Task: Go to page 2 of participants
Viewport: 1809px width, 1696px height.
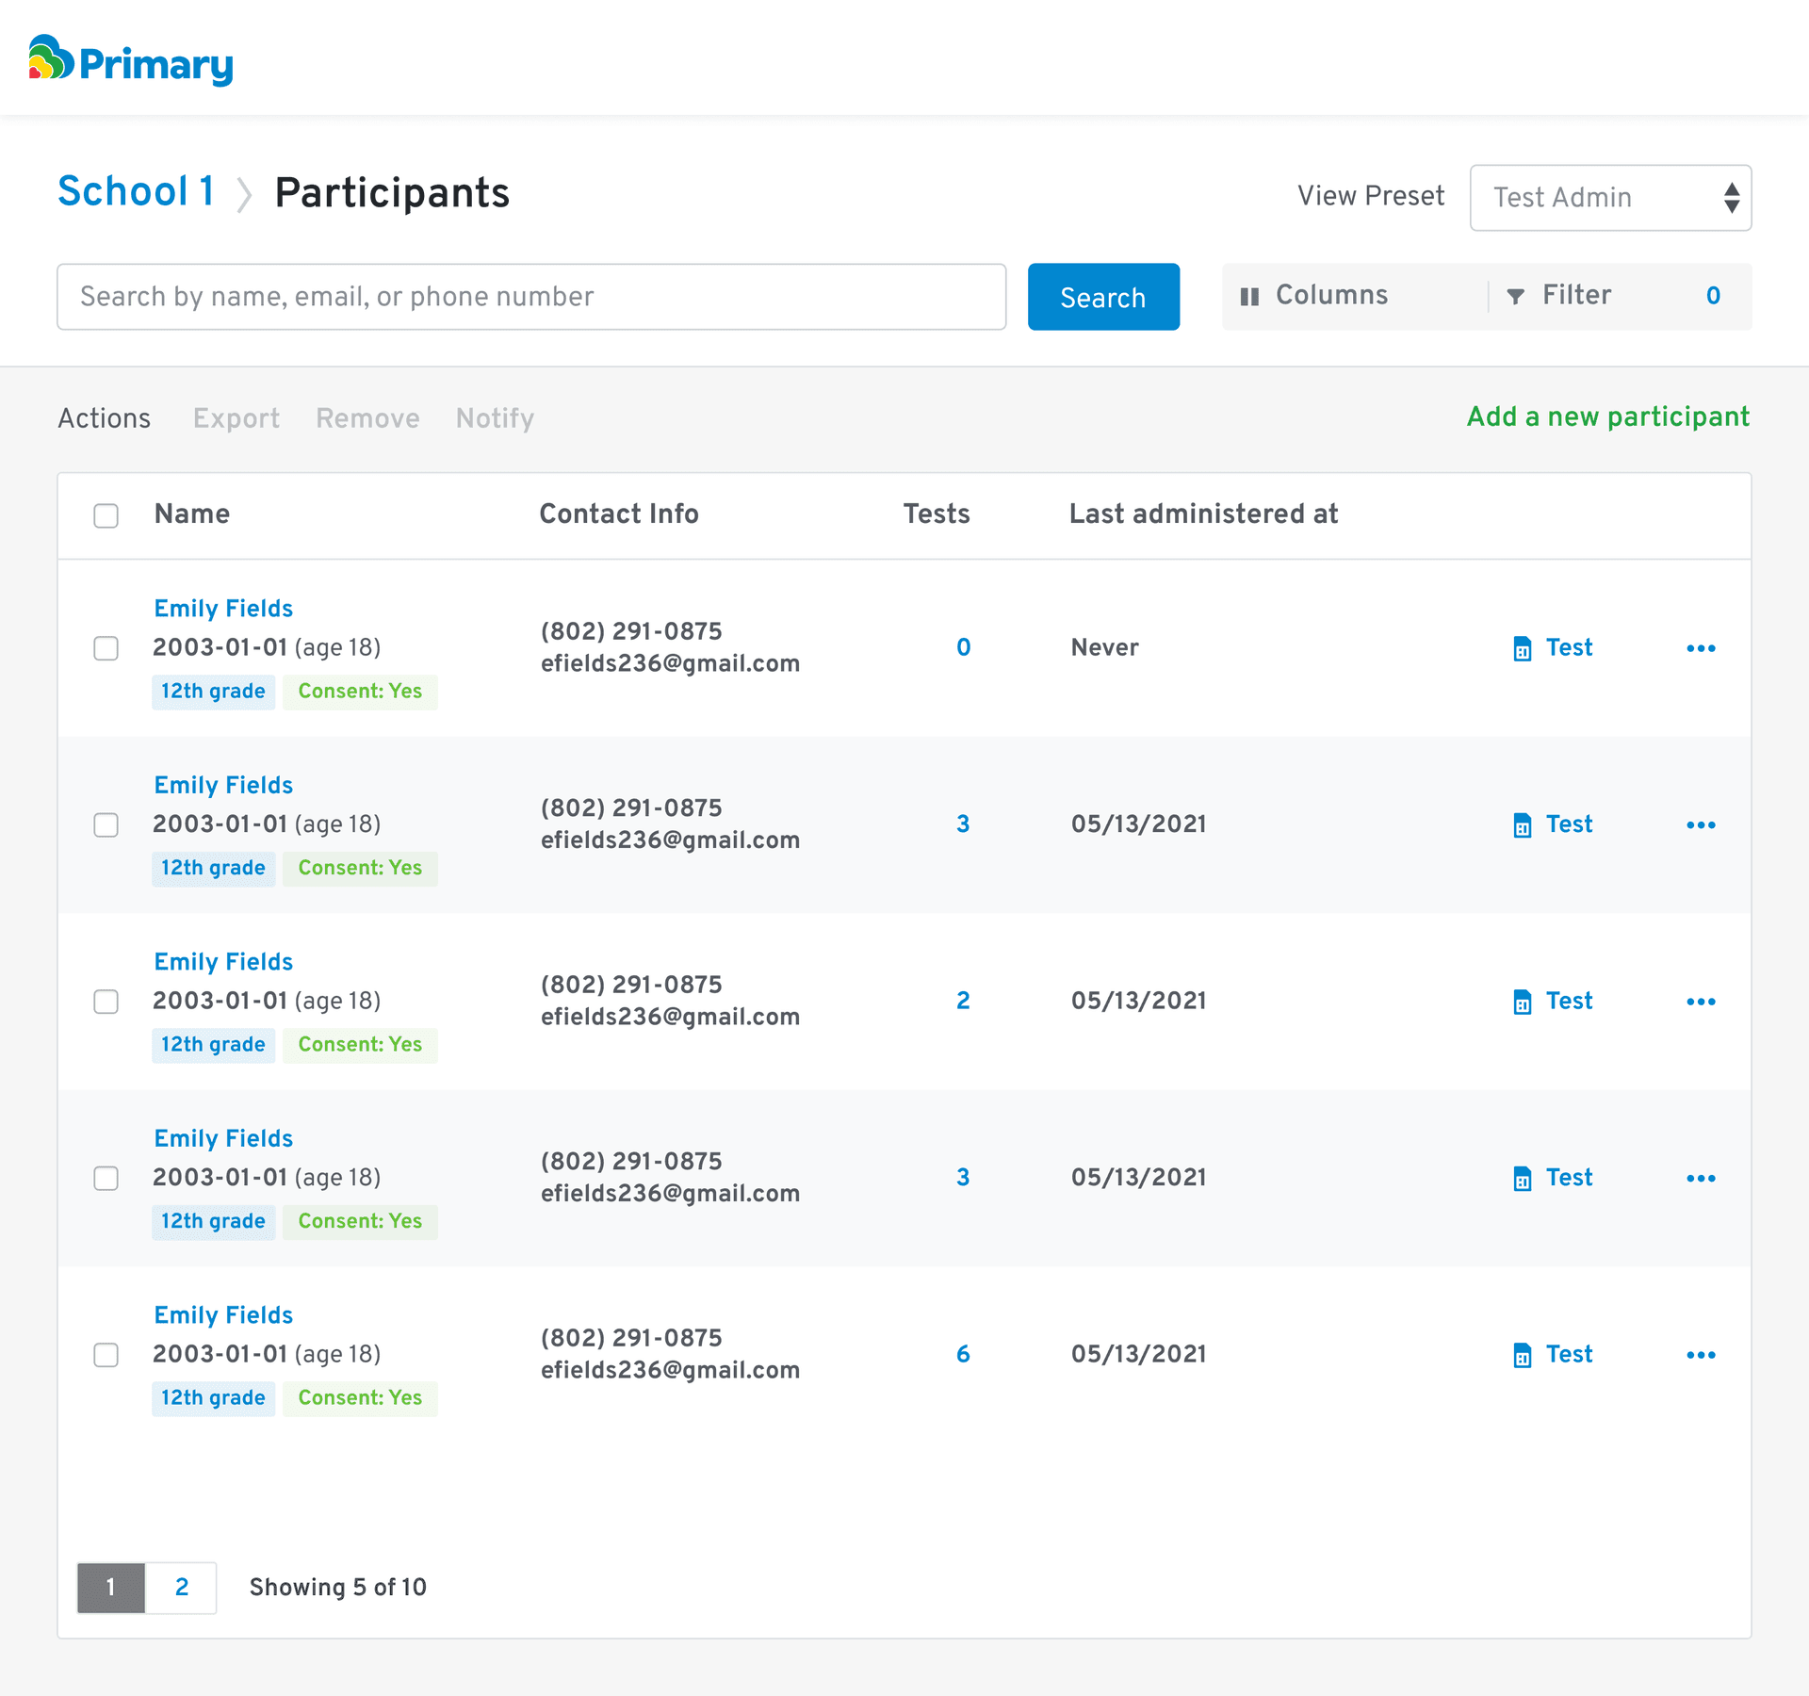Action: pyautogui.click(x=182, y=1588)
